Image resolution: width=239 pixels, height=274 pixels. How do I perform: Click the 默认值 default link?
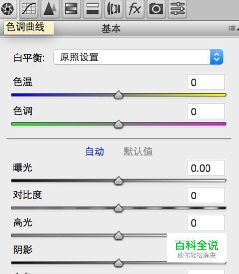(x=138, y=152)
